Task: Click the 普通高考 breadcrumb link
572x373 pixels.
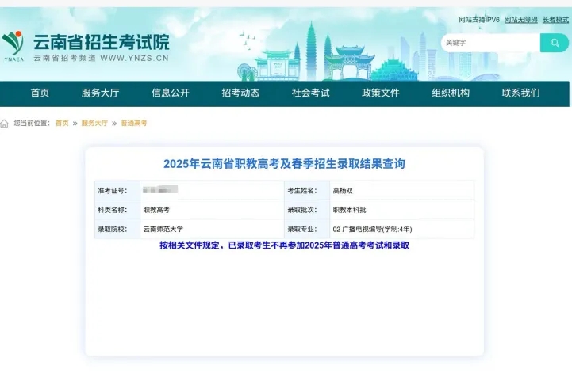Action: pos(134,124)
